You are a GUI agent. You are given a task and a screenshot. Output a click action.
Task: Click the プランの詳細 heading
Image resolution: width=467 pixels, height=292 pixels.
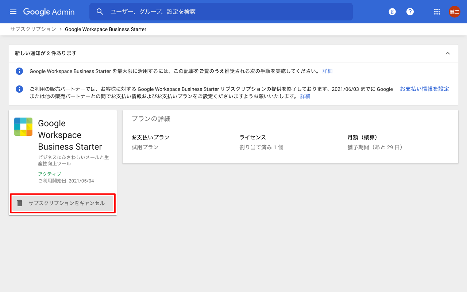point(151,119)
